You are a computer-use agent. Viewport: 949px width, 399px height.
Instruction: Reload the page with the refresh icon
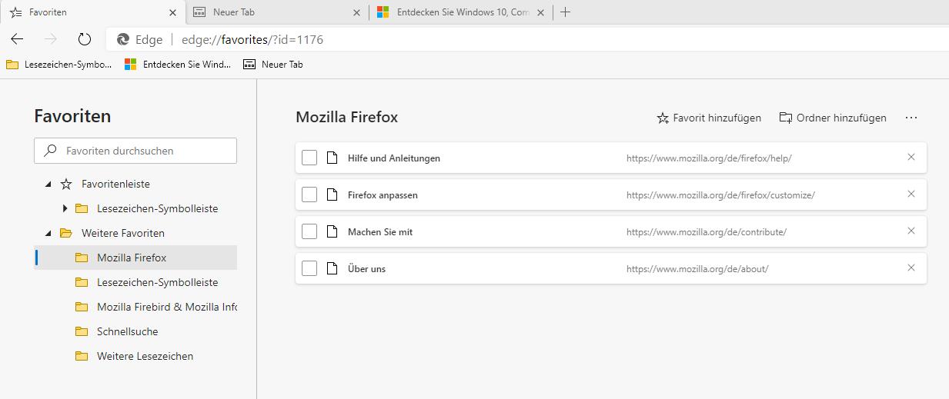[x=85, y=39]
